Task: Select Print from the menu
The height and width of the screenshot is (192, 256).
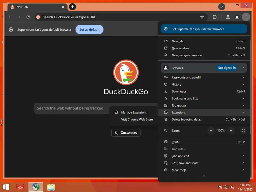Action: (x=204, y=142)
